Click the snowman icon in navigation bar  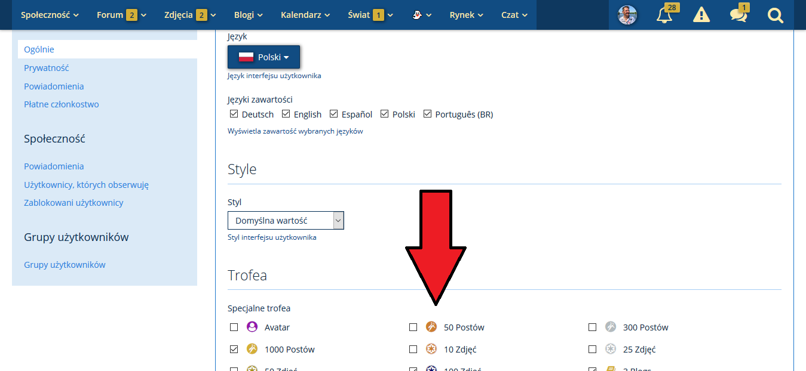pos(421,15)
